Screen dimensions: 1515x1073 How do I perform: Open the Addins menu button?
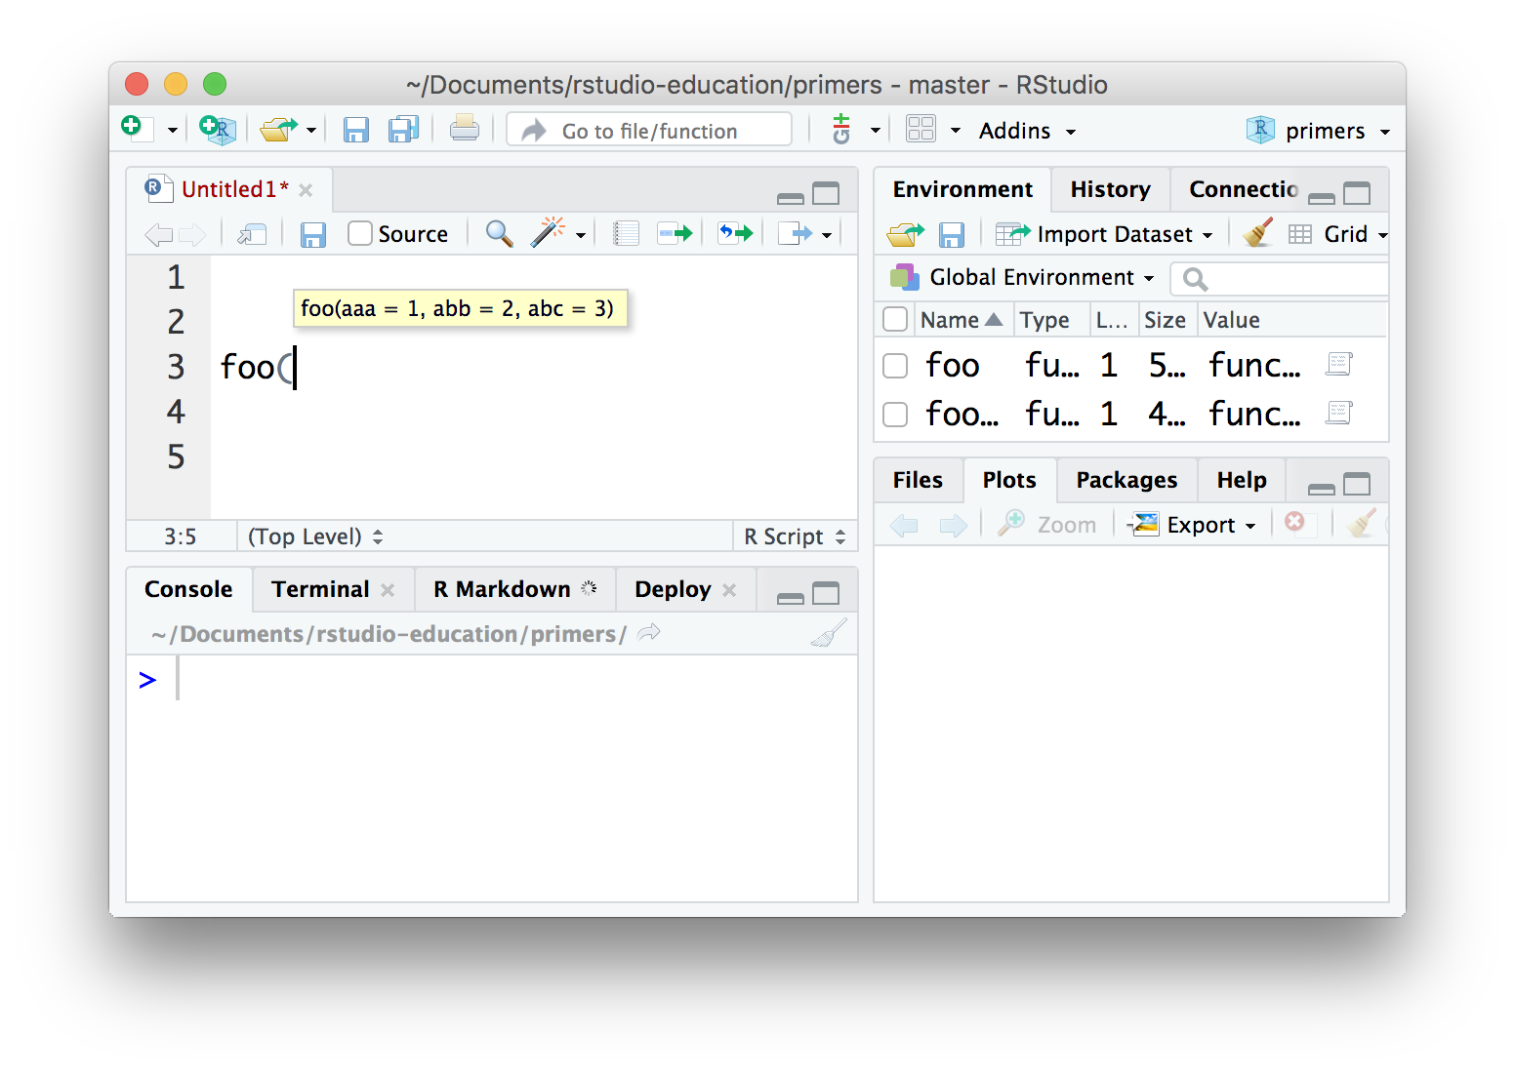click(x=1026, y=131)
